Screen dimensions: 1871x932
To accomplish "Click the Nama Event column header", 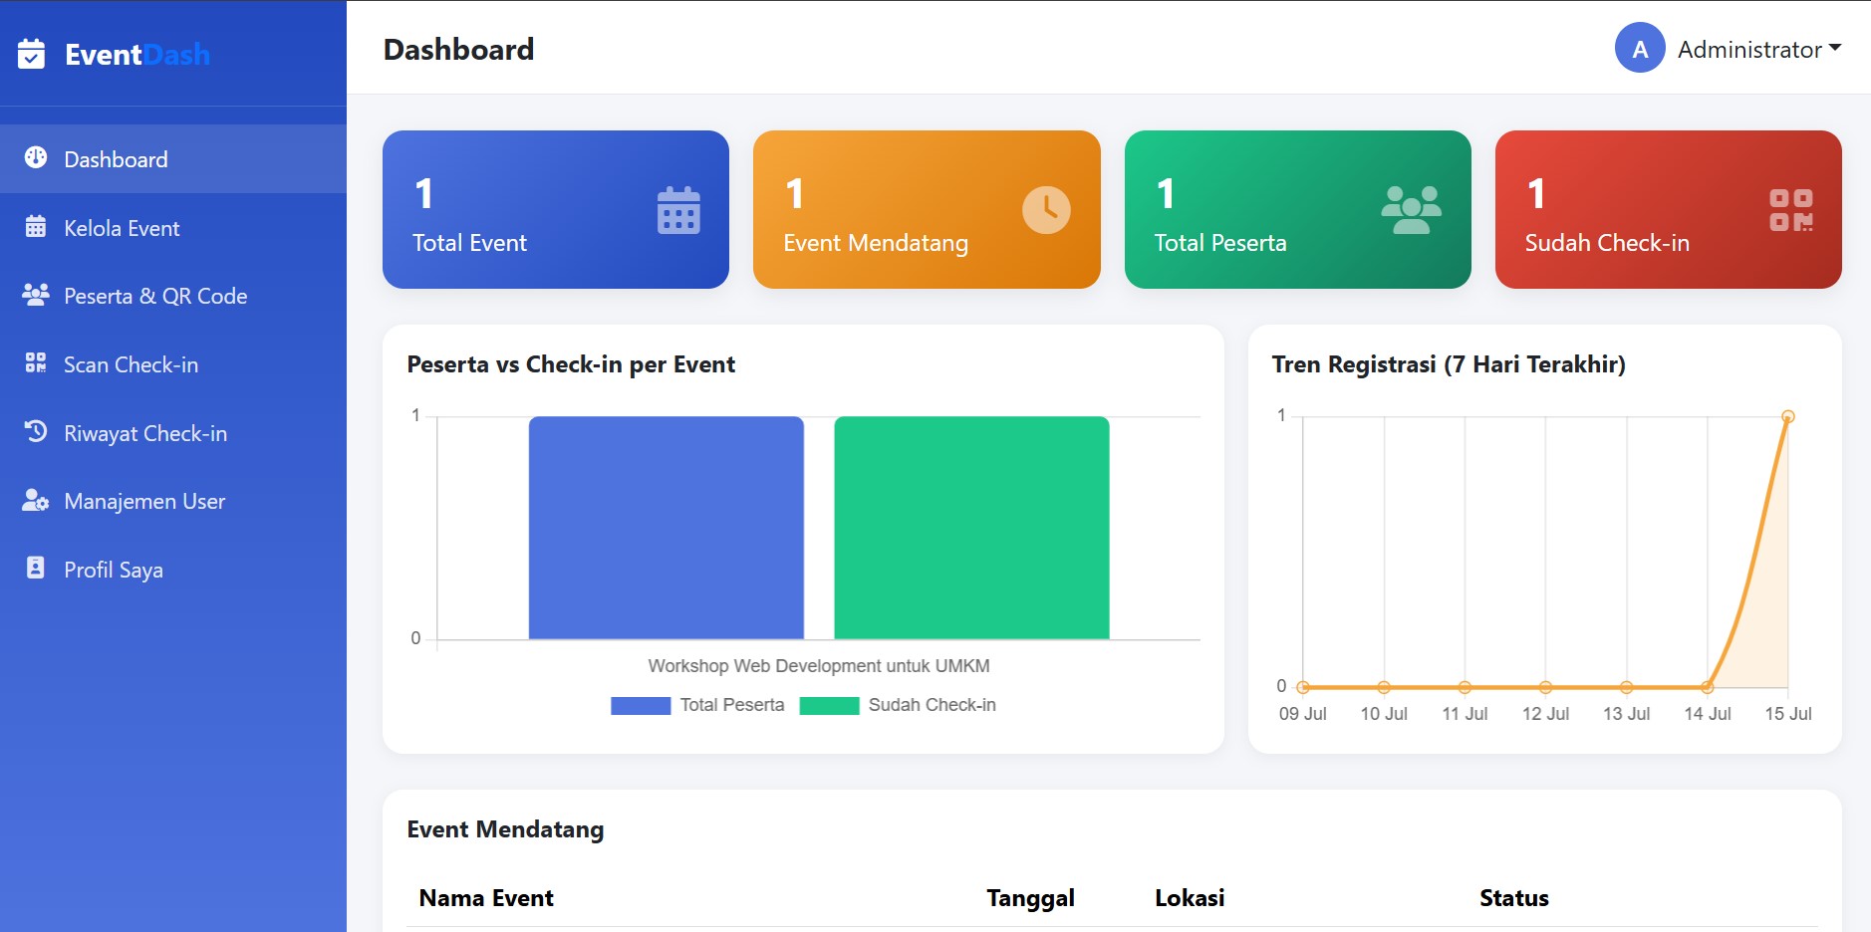I will pyautogui.click(x=486, y=898).
